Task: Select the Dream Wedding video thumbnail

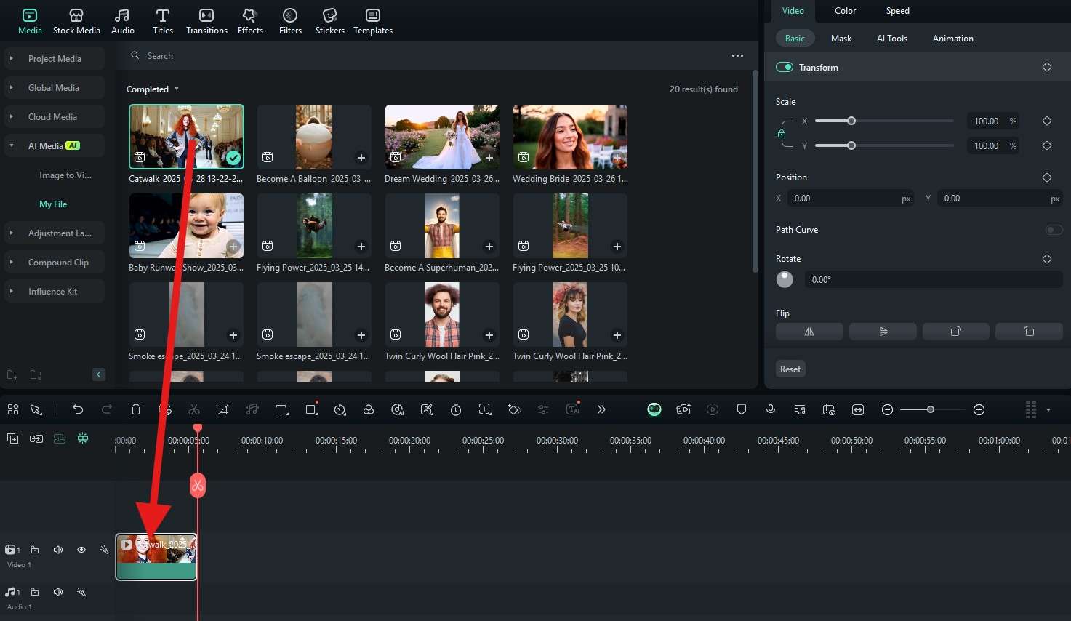Action: click(442, 137)
